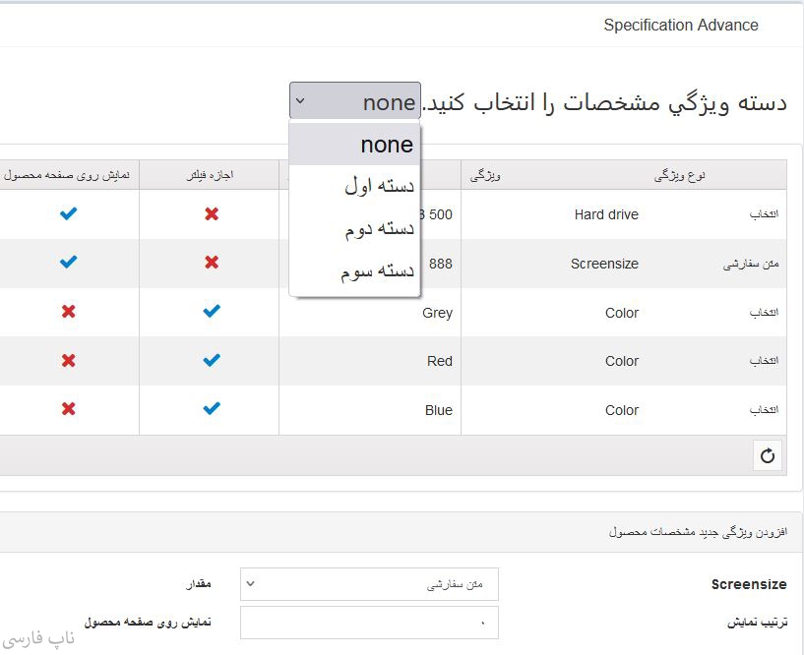The width and height of the screenshot is (804, 655).
Task: Choose دسته سوم from dropdown list
Action: [355, 272]
